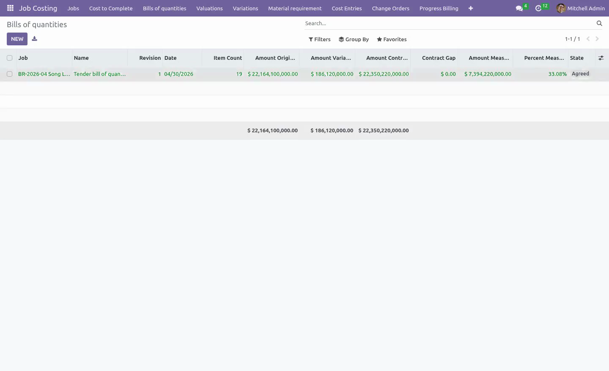Open the conversations chat bubble icon
609x371 pixels.
(519, 8)
